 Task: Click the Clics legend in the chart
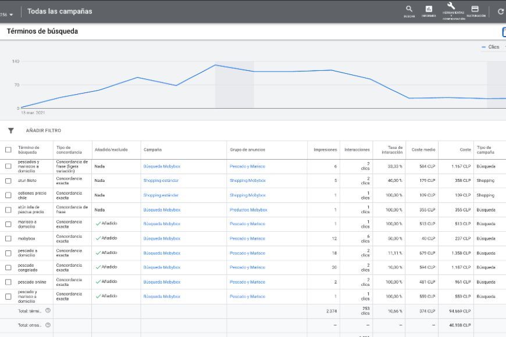490,47
